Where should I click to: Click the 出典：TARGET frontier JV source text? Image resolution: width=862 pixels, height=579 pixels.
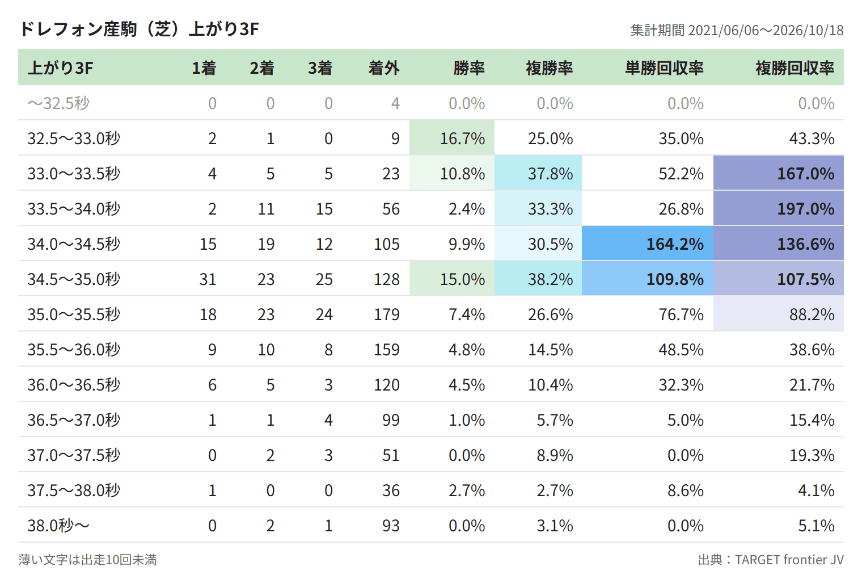pyautogui.click(x=771, y=560)
